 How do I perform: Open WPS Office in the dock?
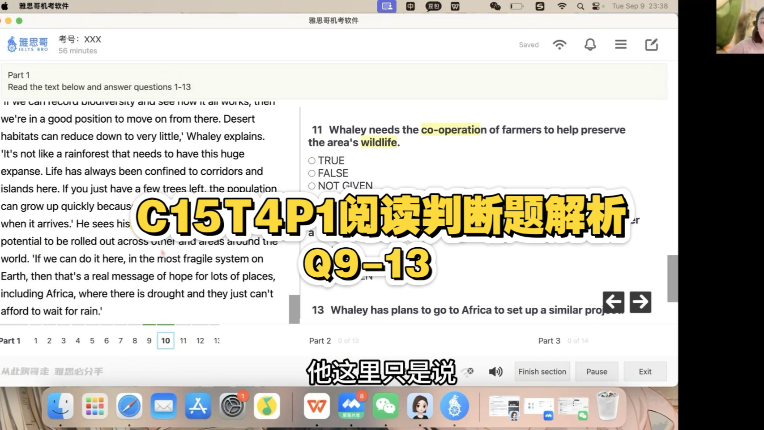317,406
